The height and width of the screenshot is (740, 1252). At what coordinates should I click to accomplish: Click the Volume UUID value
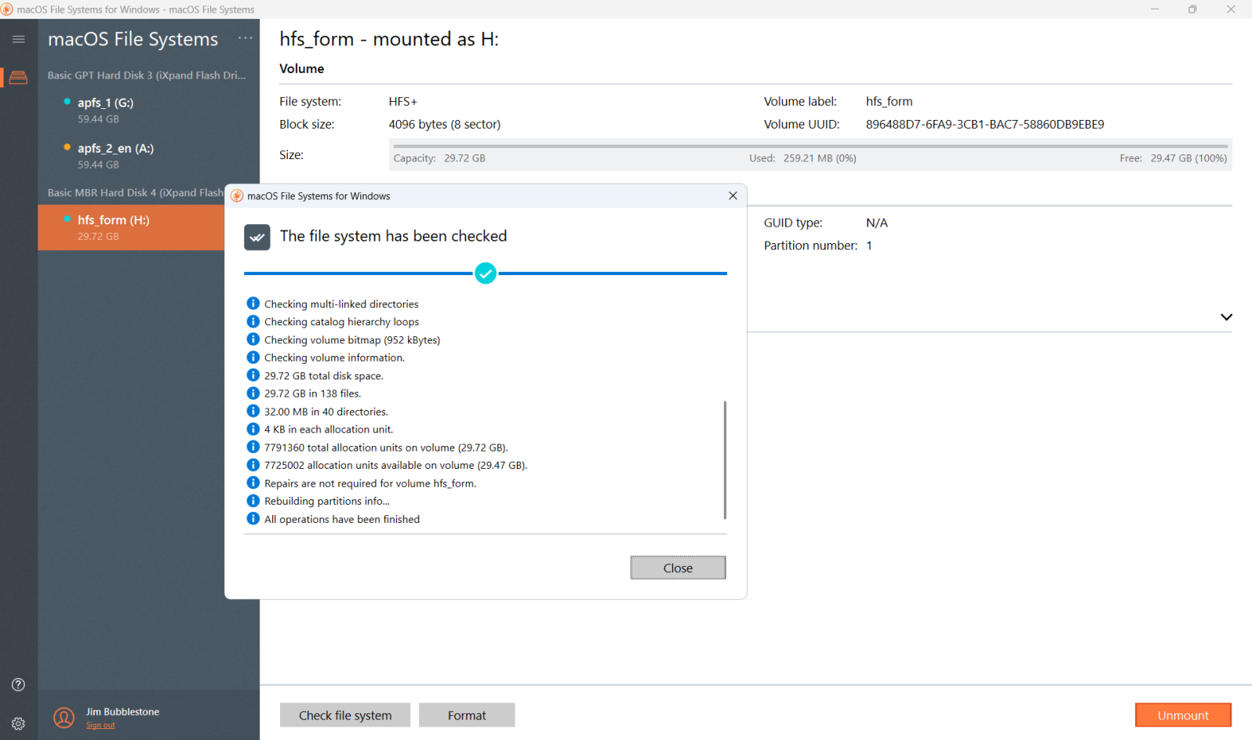pyautogui.click(x=984, y=124)
